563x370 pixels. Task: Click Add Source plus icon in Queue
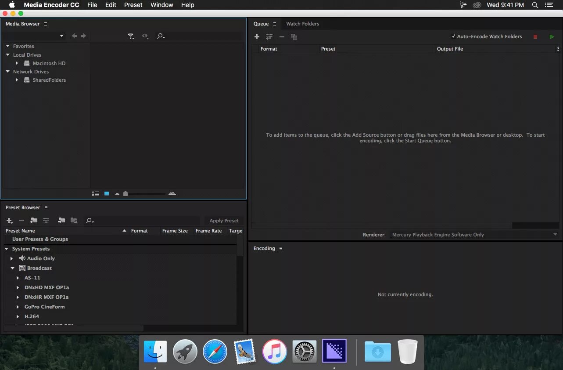click(x=257, y=37)
